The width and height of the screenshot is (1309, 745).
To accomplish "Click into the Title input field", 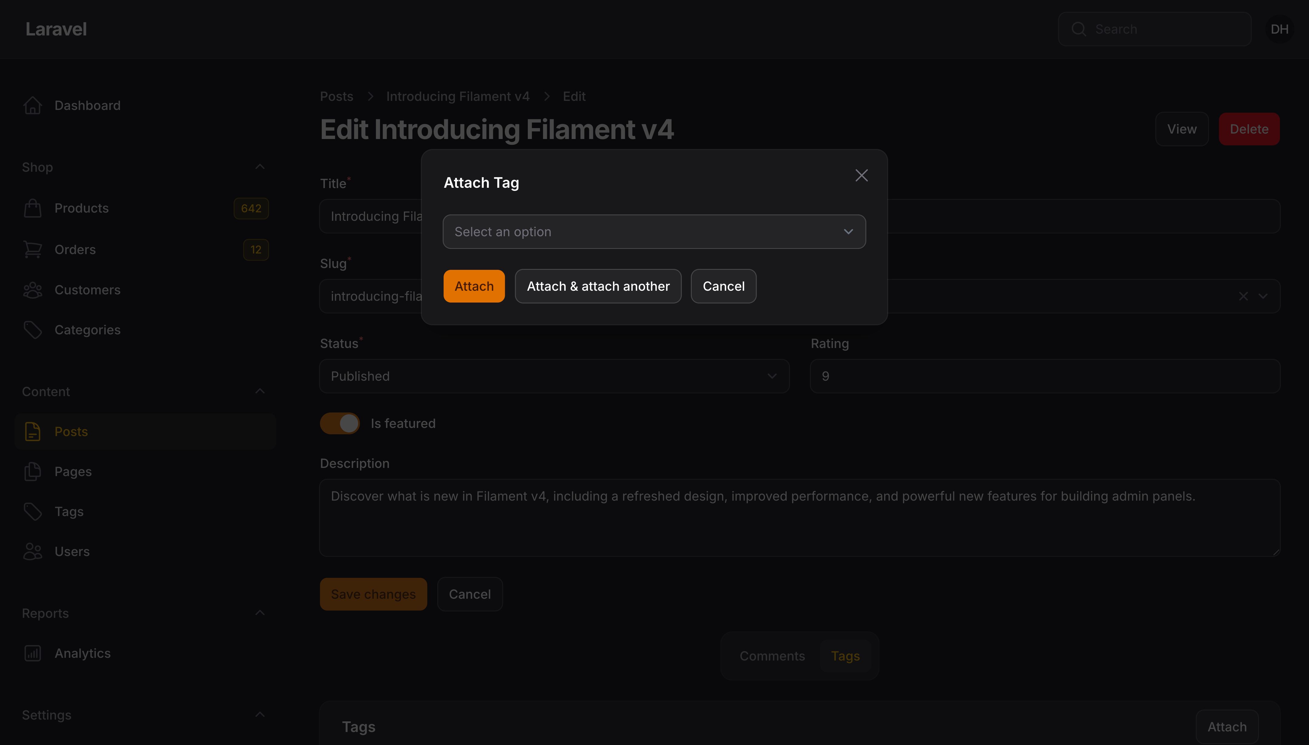I will tap(800, 217).
